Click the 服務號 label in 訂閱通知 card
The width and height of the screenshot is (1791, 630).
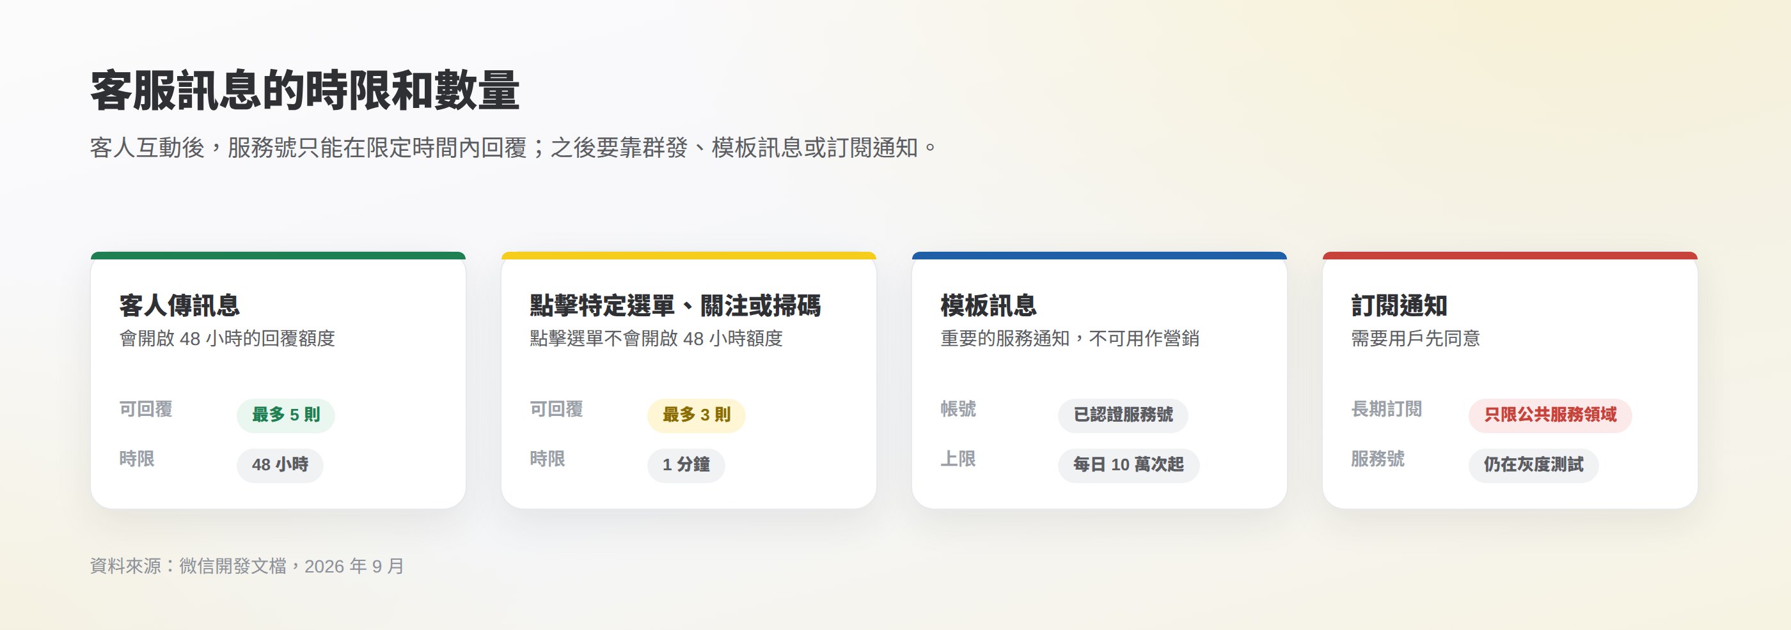[1378, 459]
